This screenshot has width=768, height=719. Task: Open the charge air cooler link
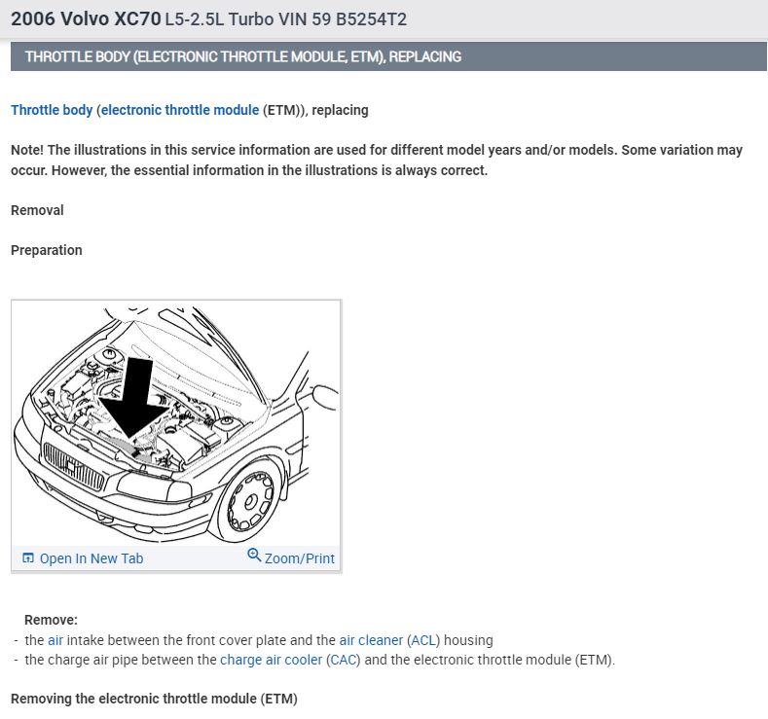pos(271,660)
